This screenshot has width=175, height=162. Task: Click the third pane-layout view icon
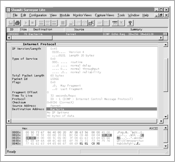54,23
